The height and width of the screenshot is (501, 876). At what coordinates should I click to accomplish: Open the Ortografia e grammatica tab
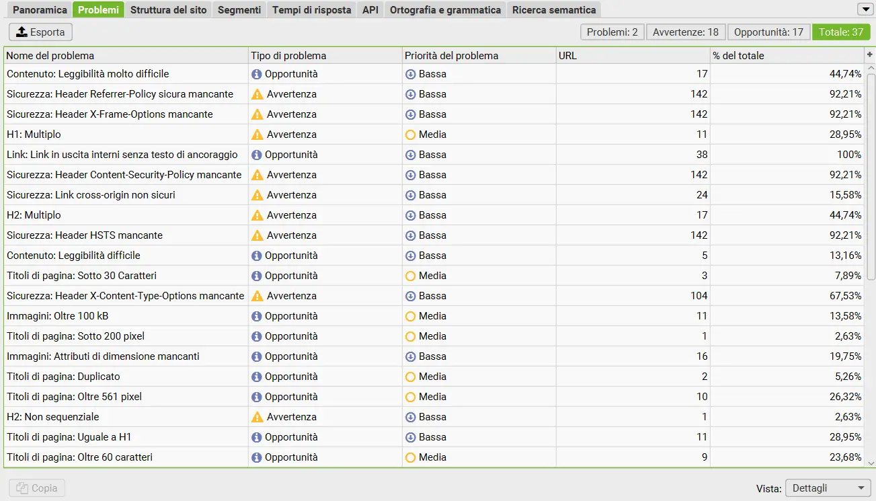tap(446, 10)
